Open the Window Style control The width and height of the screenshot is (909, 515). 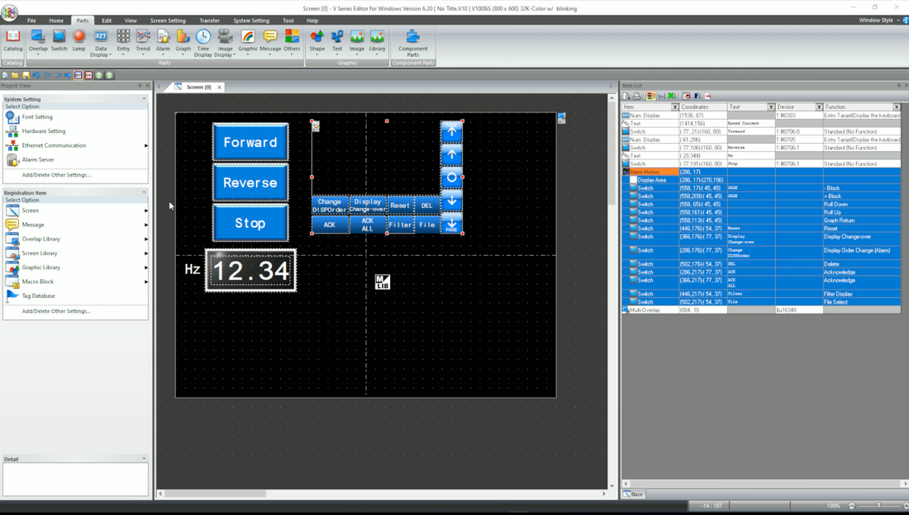pos(877,20)
